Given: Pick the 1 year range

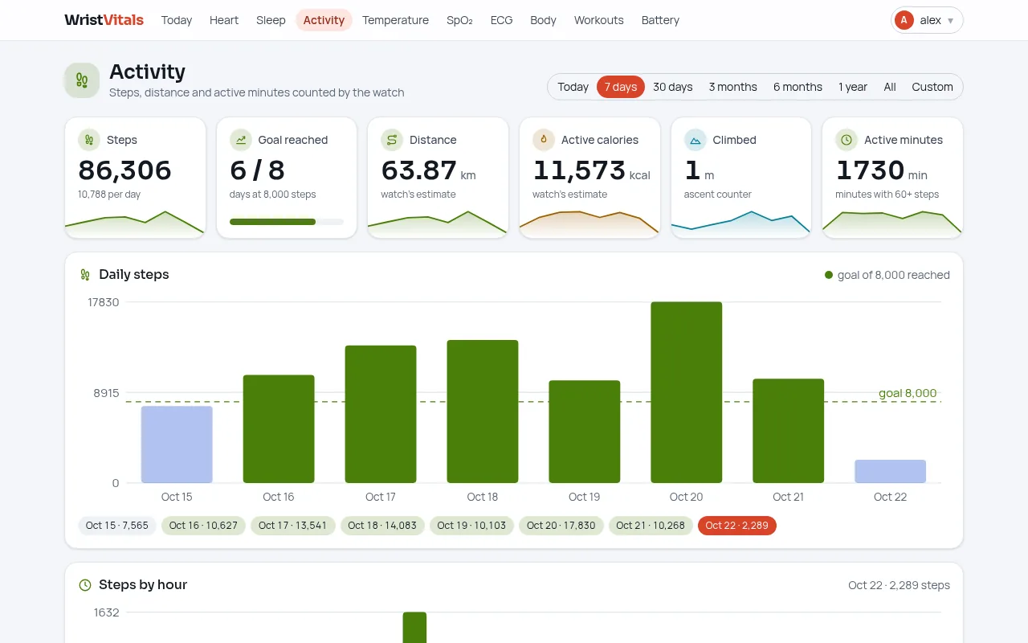Looking at the screenshot, I should 853,87.
